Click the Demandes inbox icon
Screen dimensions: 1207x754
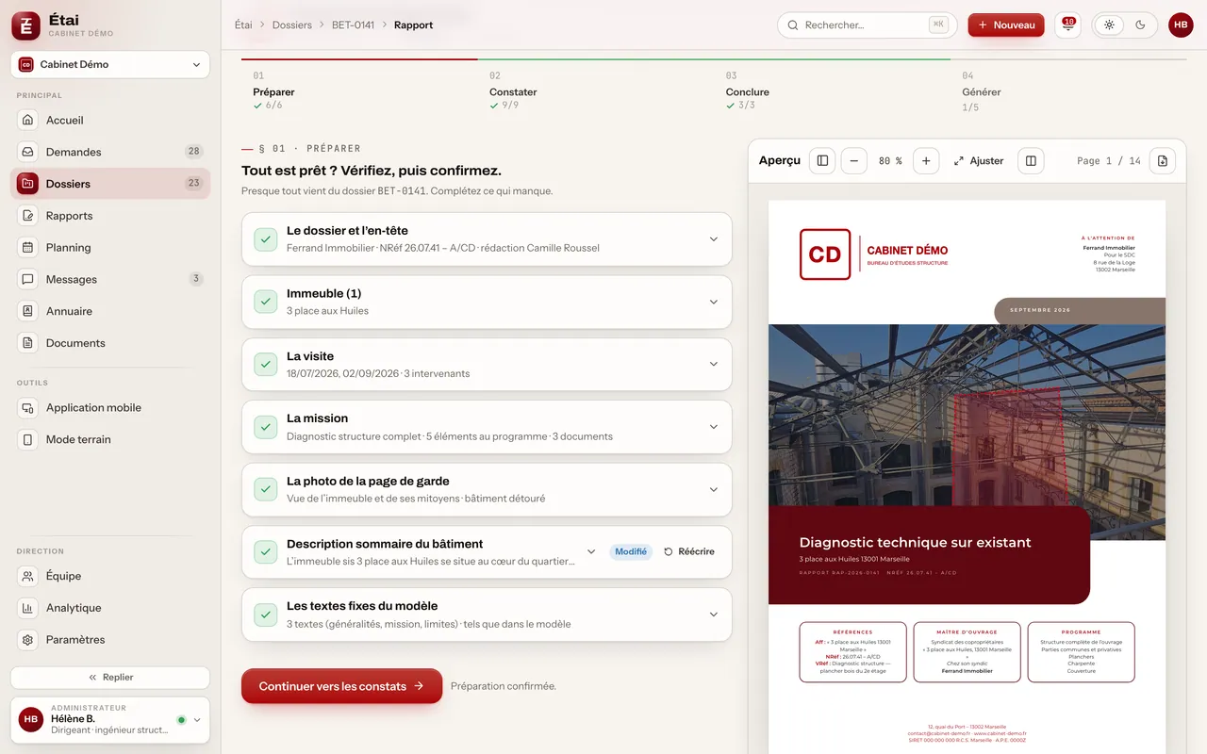click(x=28, y=152)
